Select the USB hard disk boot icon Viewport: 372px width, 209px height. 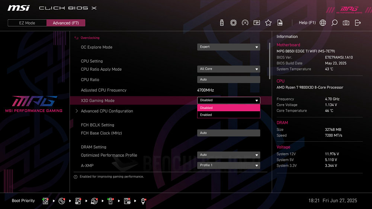78,201
